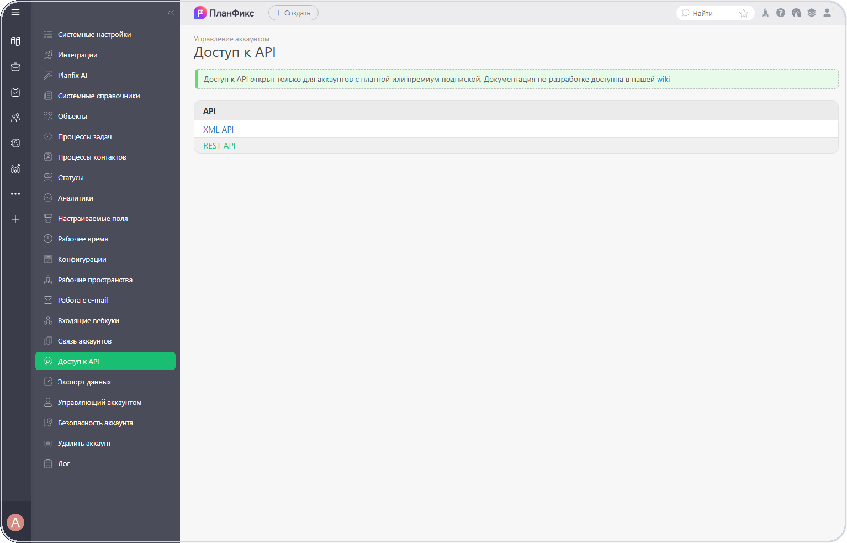The image size is (847, 543).
Task: Open the user profile icon with notification
Action: (828, 13)
